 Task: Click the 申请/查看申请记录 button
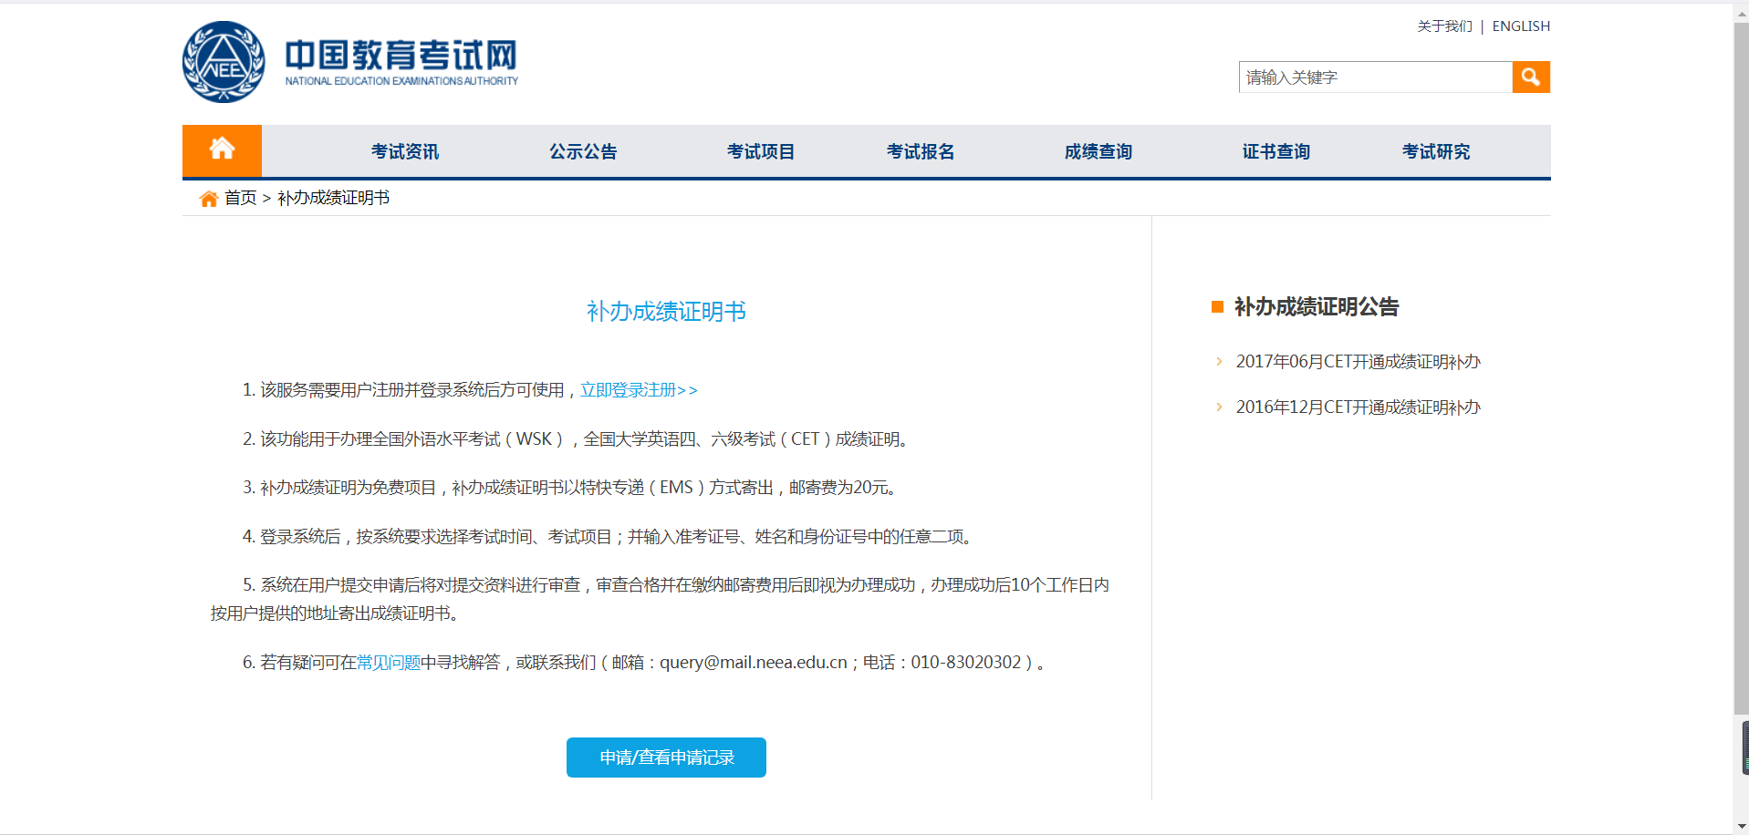tap(665, 757)
